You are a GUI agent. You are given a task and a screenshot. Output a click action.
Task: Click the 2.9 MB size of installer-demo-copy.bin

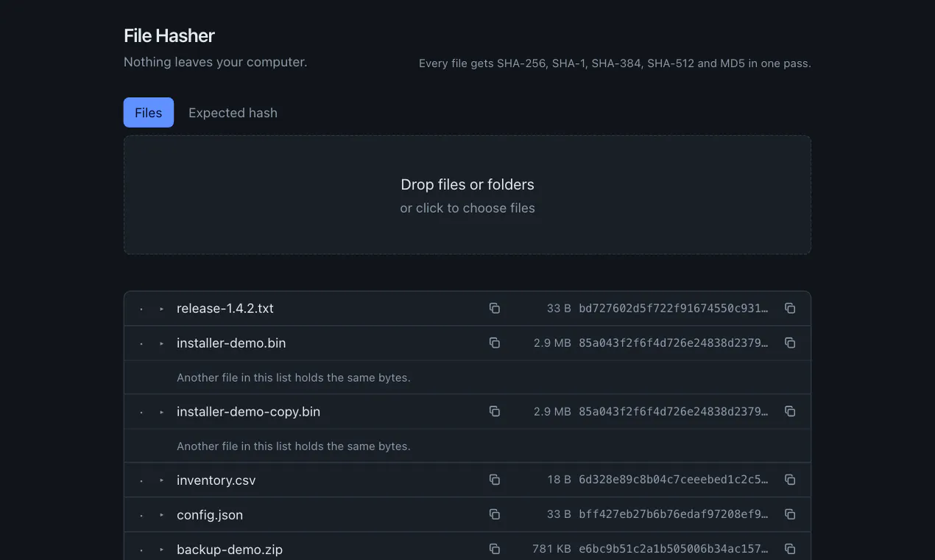point(552,411)
